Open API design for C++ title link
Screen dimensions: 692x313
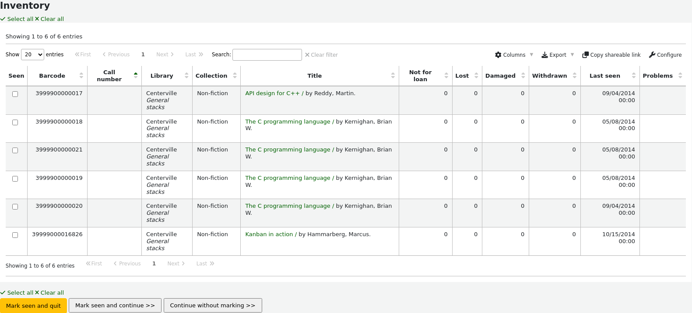tap(274, 93)
